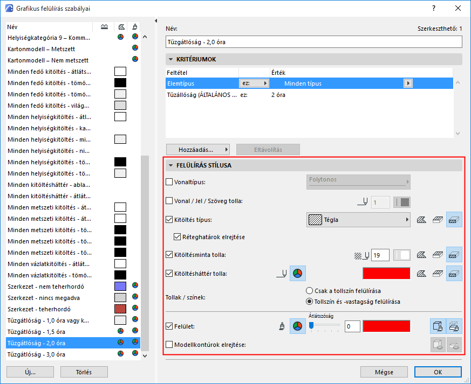Screen dimensions: 471x384
Task: Open Minden típus value arrow
Action: click(x=408, y=83)
